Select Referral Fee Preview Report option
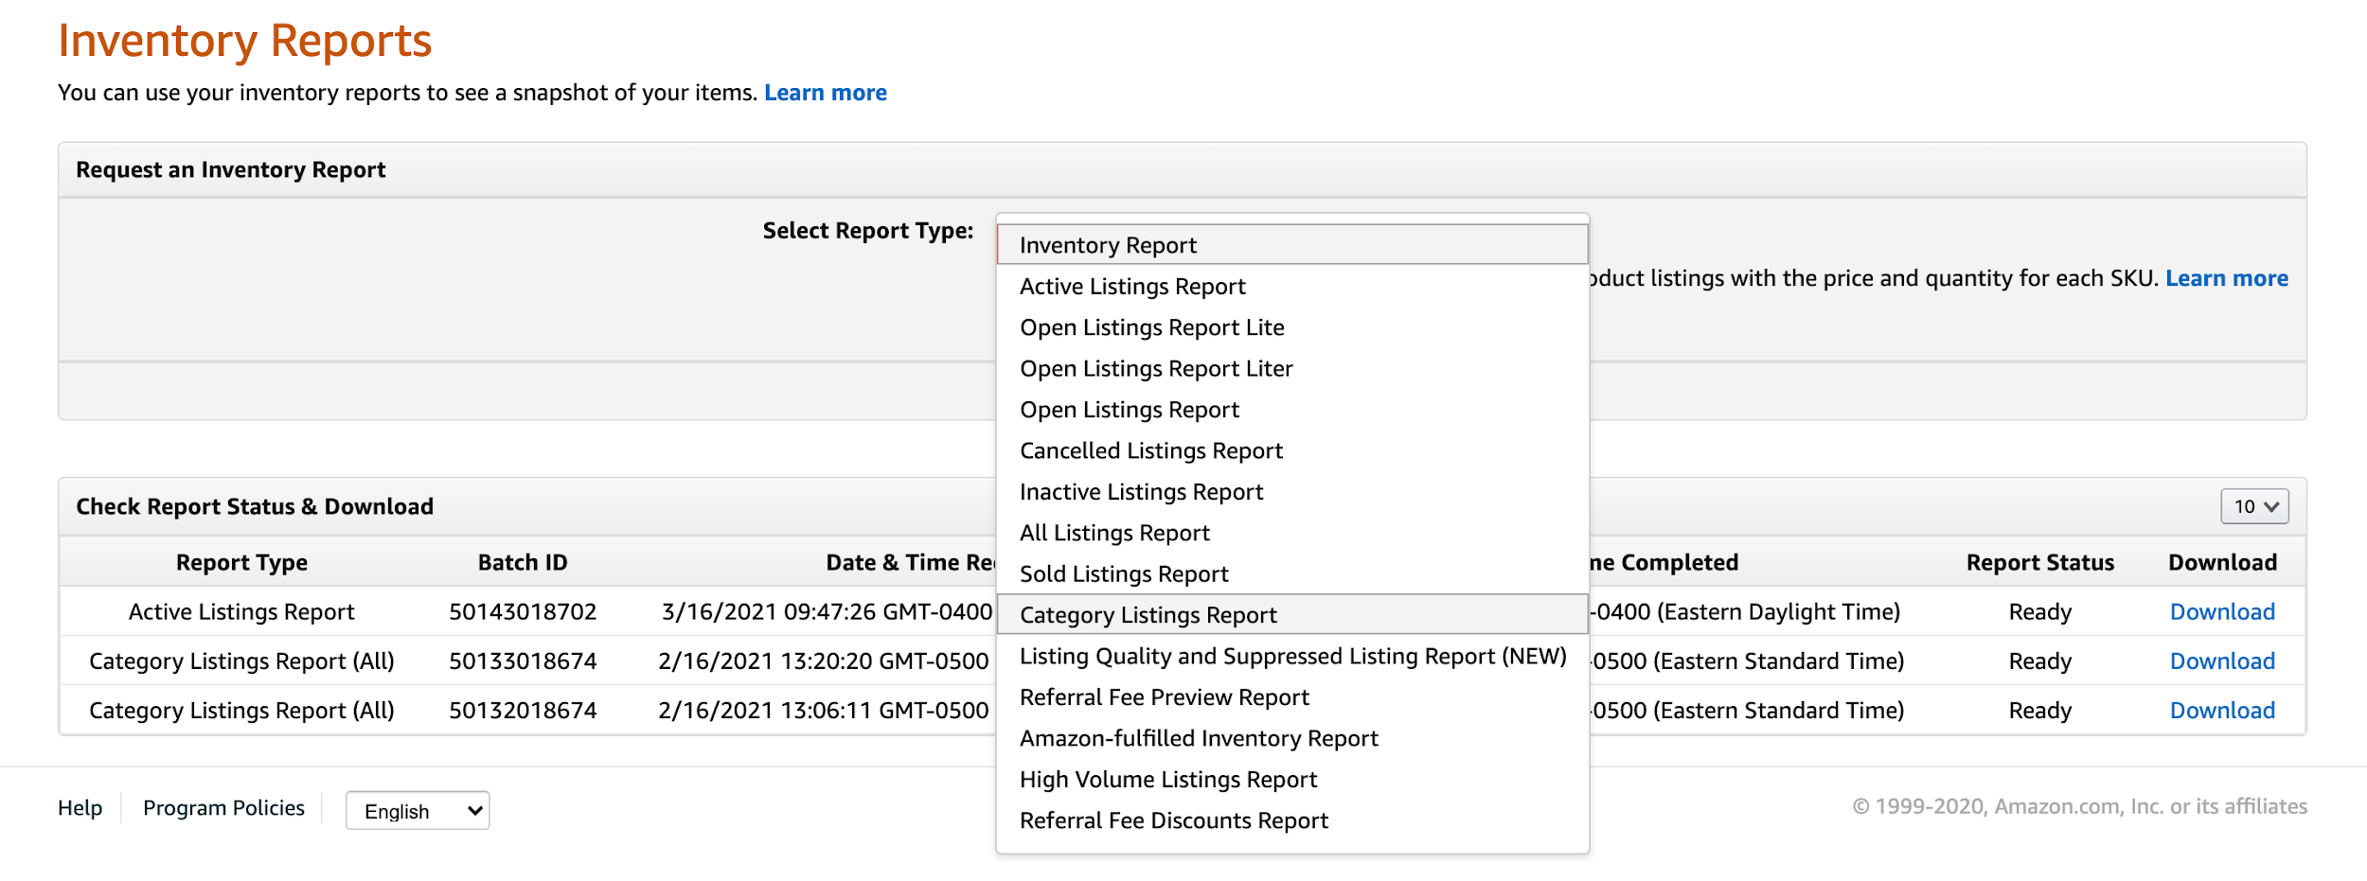2367x881 pixels. click(1164, 697)
